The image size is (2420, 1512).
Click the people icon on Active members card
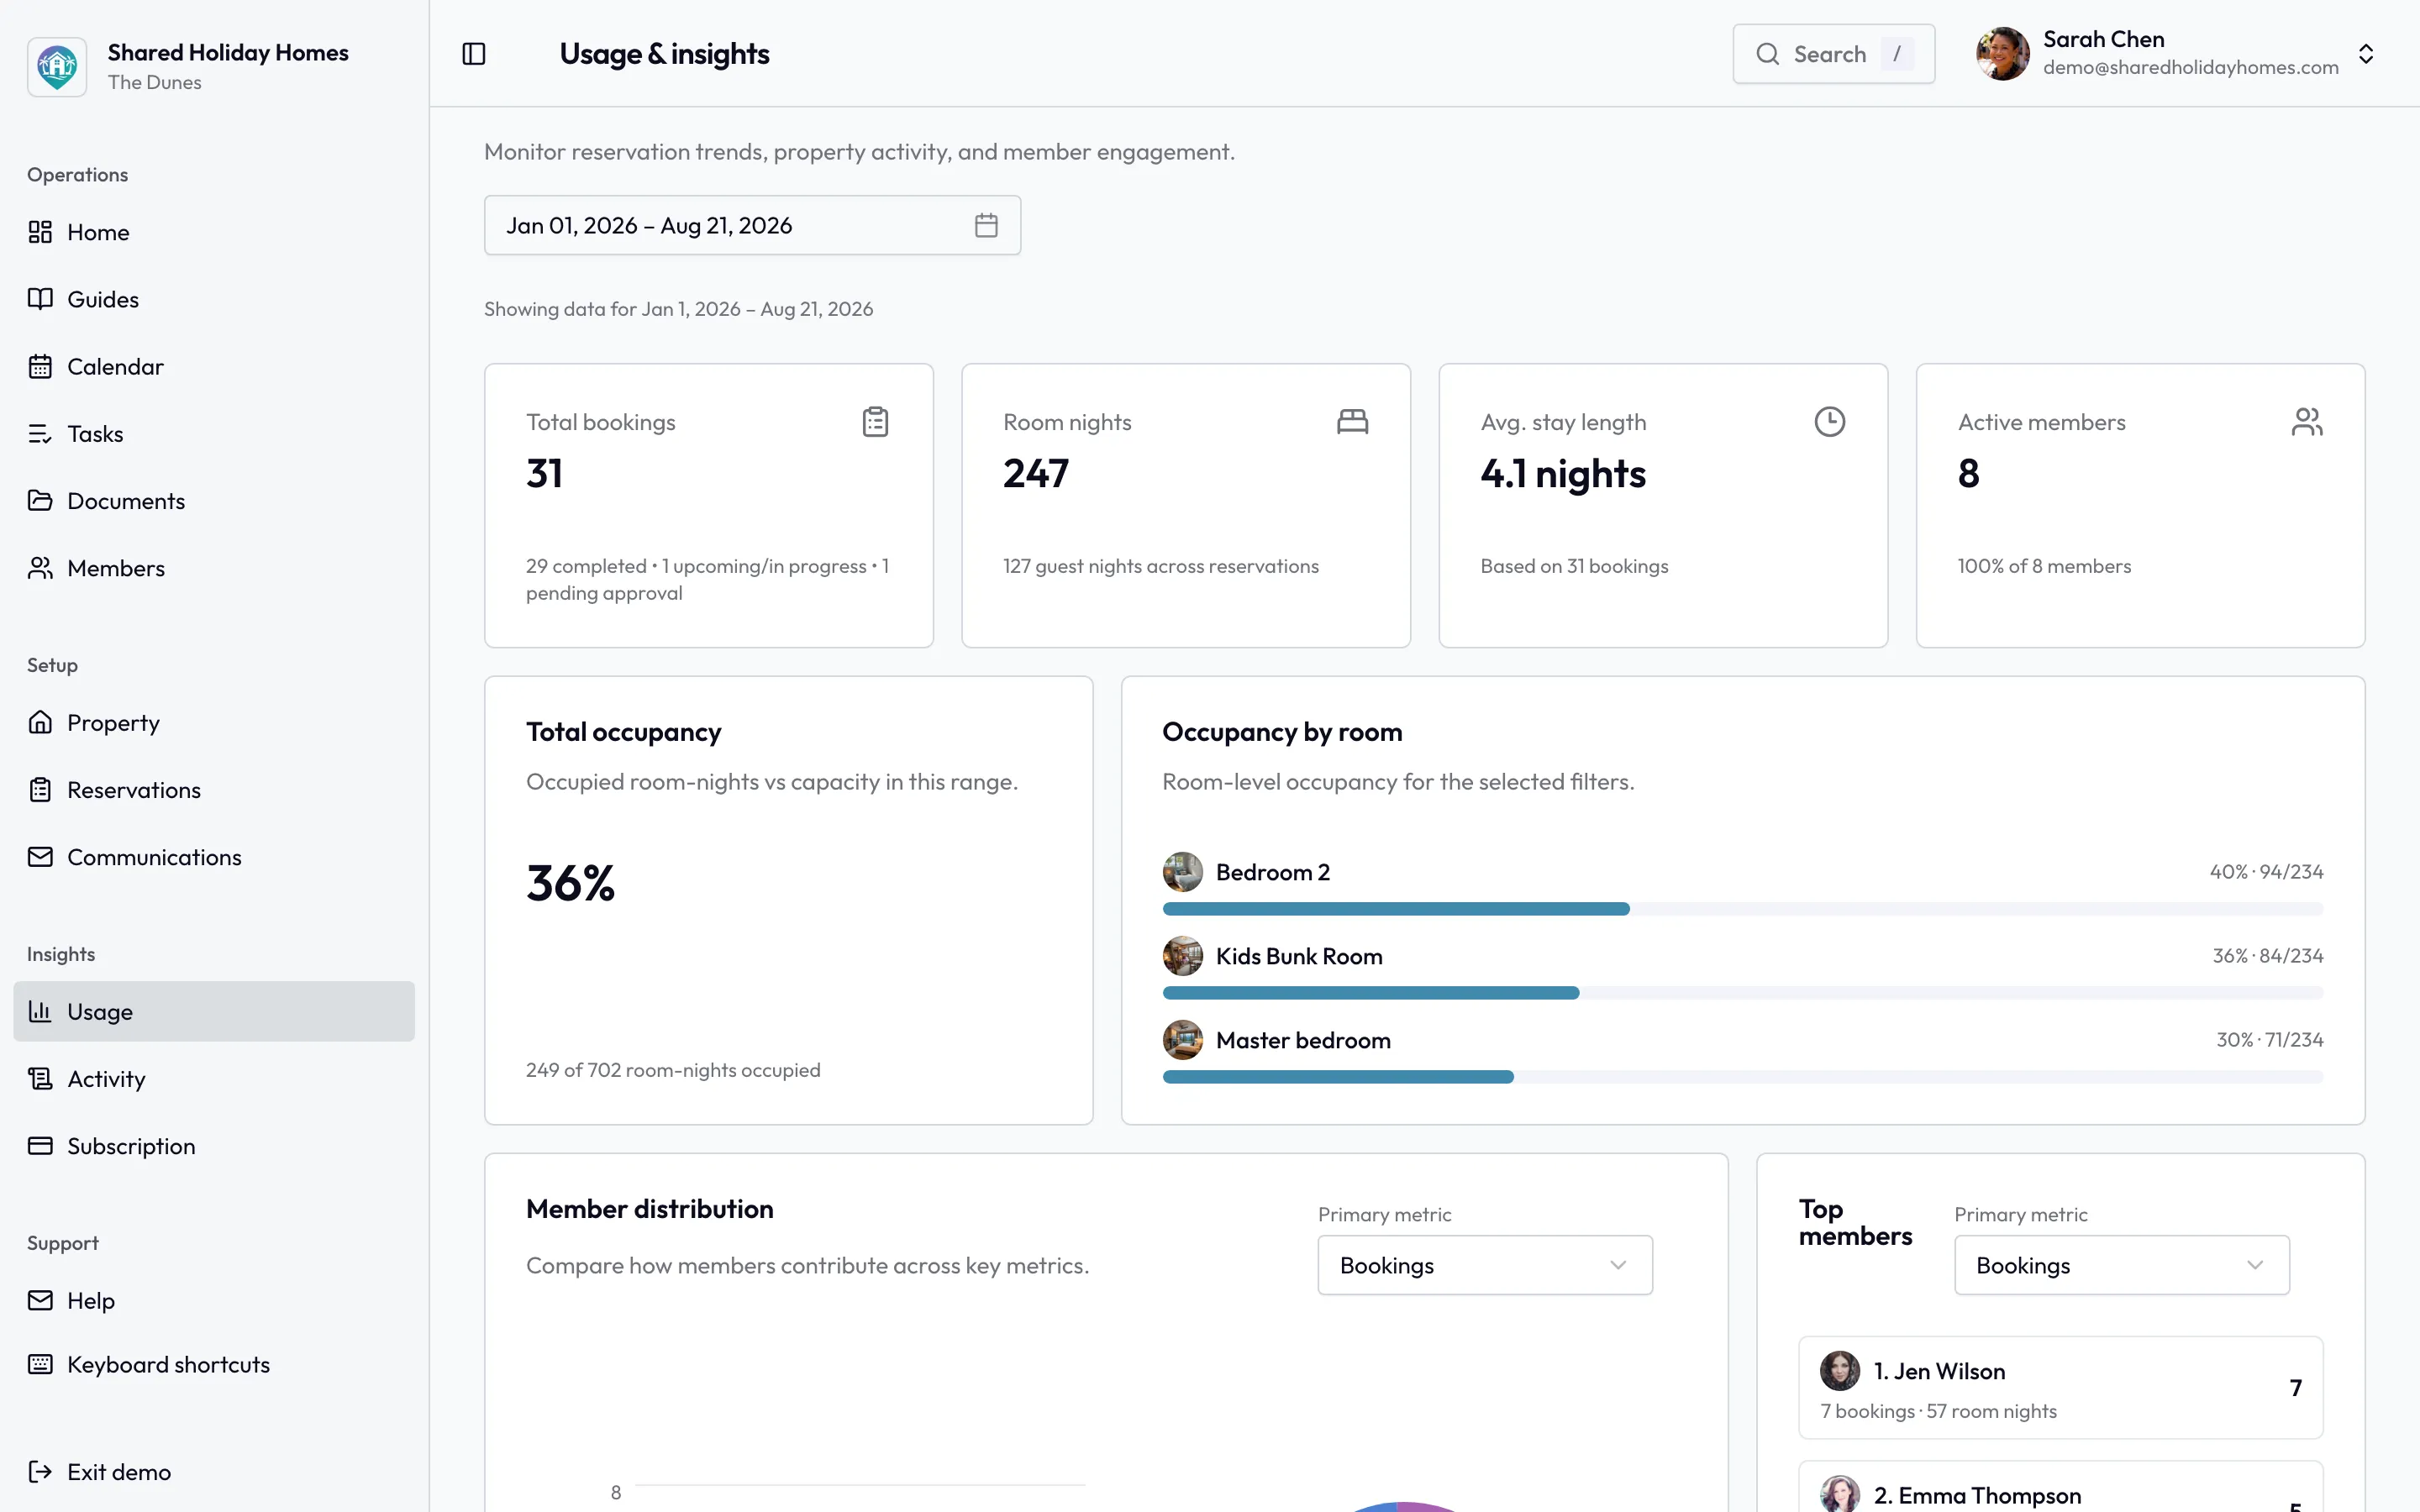coord(2307,422)
